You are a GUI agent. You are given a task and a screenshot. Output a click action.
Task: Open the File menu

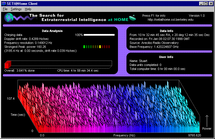pyautogui.click(x=5, y=9)
